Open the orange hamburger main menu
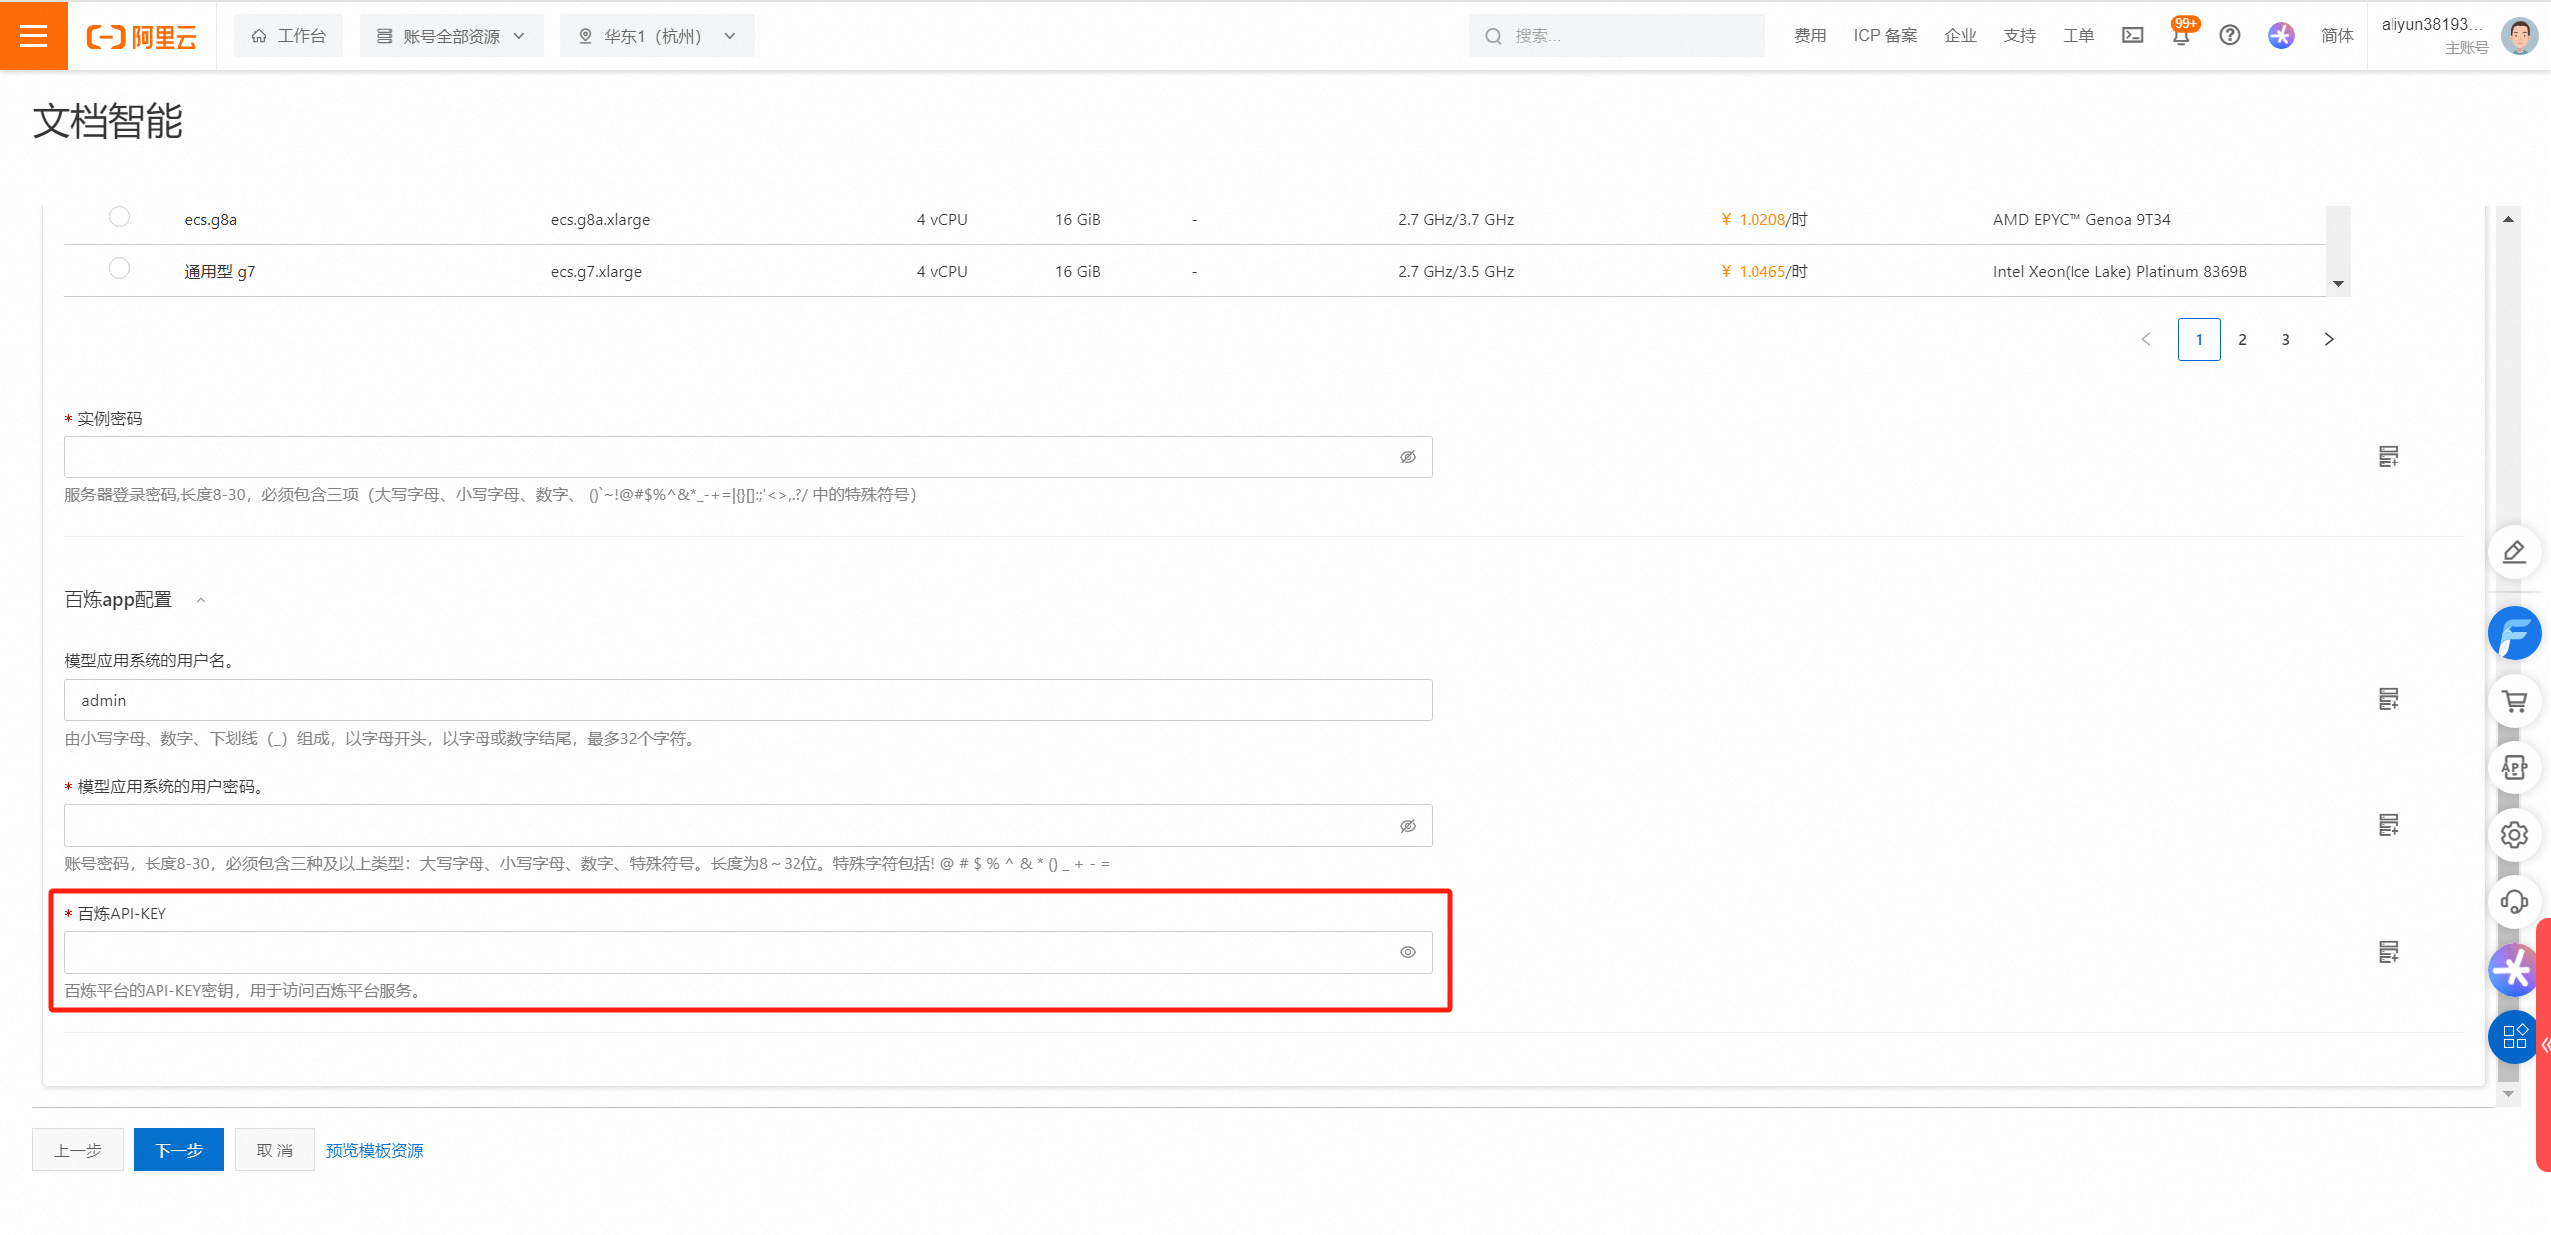The height and width of the screenshot is (1235, 2551). click(34, 36)
